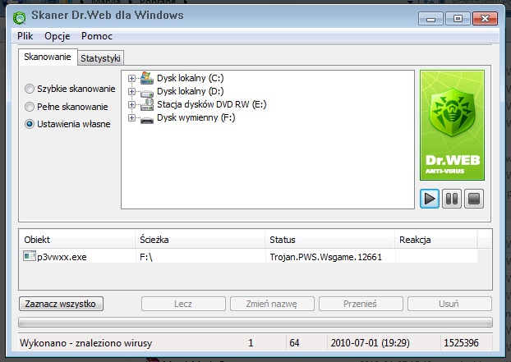Select Pełne skanowanie radio option
Viewport: 511px width, 362px height.
tap(67, 107)
